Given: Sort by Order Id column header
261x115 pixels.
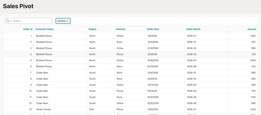Looking at the screenshot, I should (x=28, y=29).
